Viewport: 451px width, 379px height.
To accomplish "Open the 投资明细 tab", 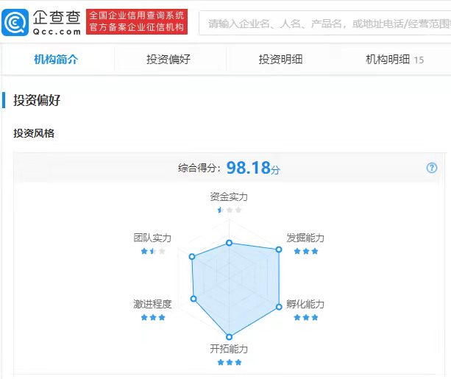I will pos(280,60).
